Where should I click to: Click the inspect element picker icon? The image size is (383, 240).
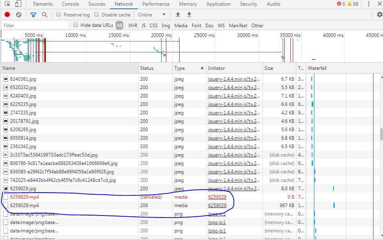coord(7,4)
